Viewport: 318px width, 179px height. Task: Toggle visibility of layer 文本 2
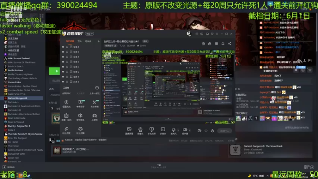(x=63, y=72)
